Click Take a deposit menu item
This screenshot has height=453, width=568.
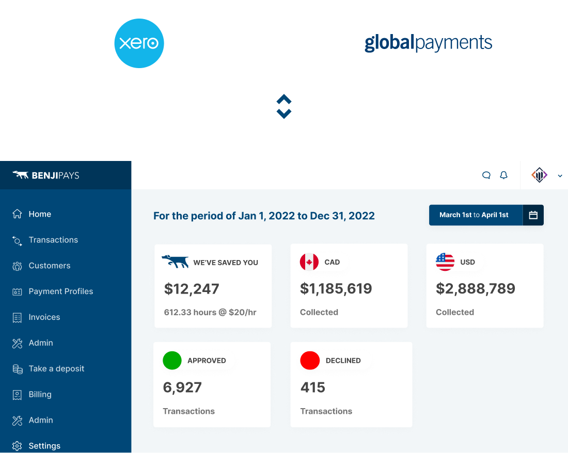click(x=56, y=369)
